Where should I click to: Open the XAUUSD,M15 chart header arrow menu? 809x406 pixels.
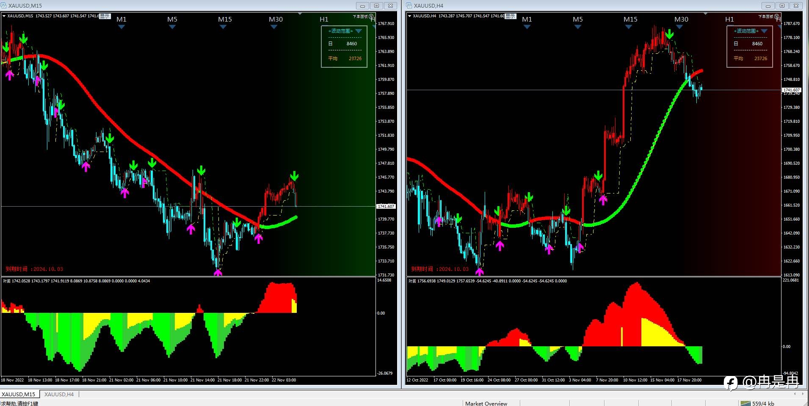point(4,16)
